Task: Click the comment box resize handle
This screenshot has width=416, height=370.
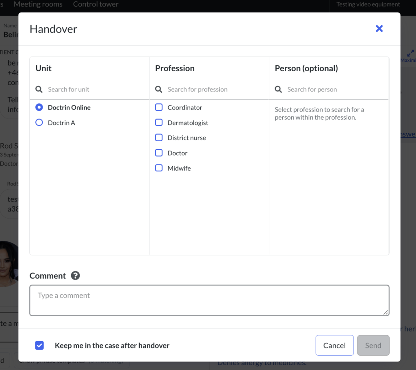Action: [x=386, y=313]
